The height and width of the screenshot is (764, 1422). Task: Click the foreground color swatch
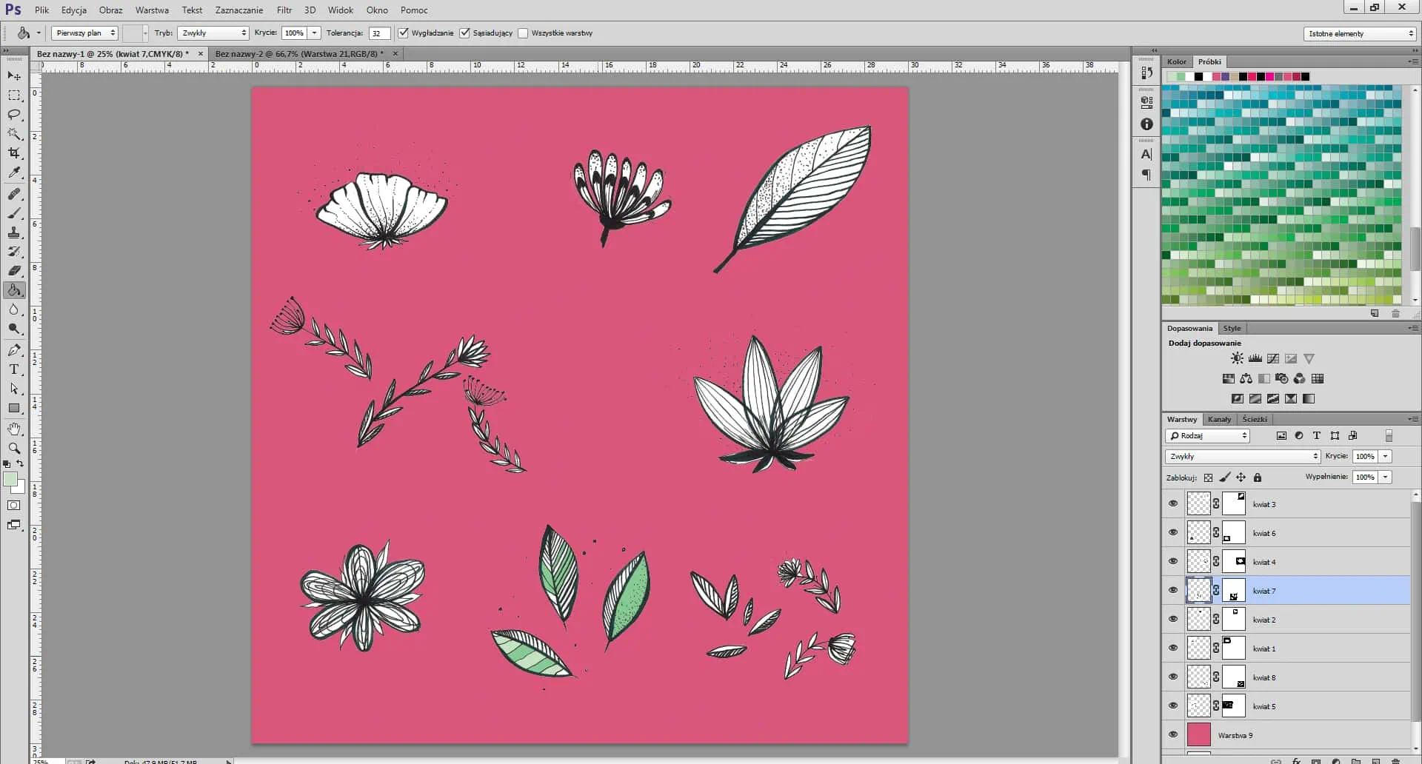coord(10,480)
